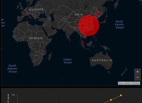This screenshot has height=103, width=142.
Task: Select the red dot over Italy
Action: point(30,17)
